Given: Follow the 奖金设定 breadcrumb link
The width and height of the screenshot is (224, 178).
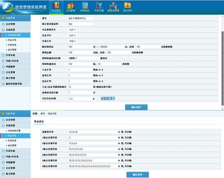Looking at the screenshot, I should pyautogui.click(x=52, y=114).
